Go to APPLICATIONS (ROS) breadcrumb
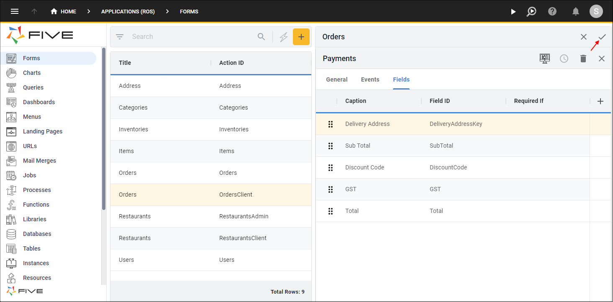The height and width of the screenshot is (302, 613). pyautogui.click(x=128, y=12)
